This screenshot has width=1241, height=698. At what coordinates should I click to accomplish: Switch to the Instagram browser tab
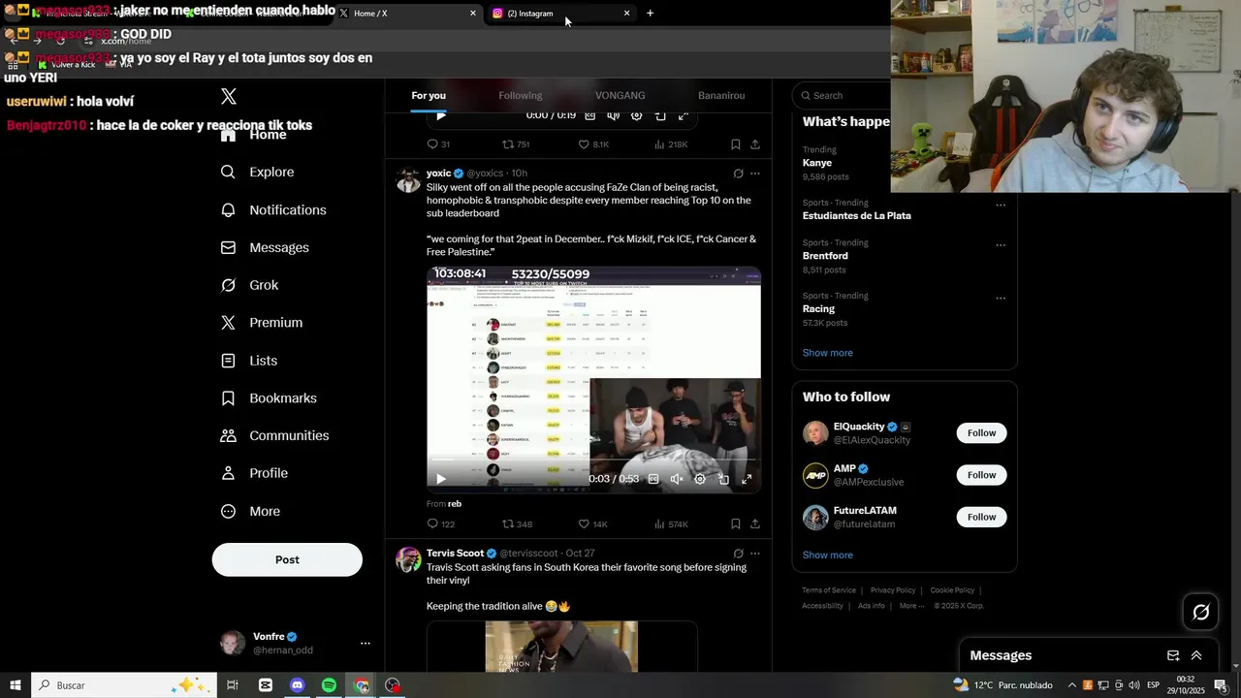(x=560, y=14)
